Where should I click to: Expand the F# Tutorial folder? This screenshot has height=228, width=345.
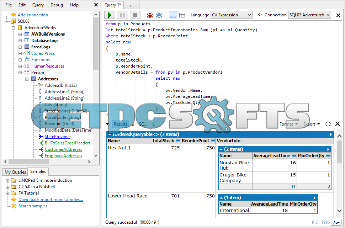[x=7, y=193]
